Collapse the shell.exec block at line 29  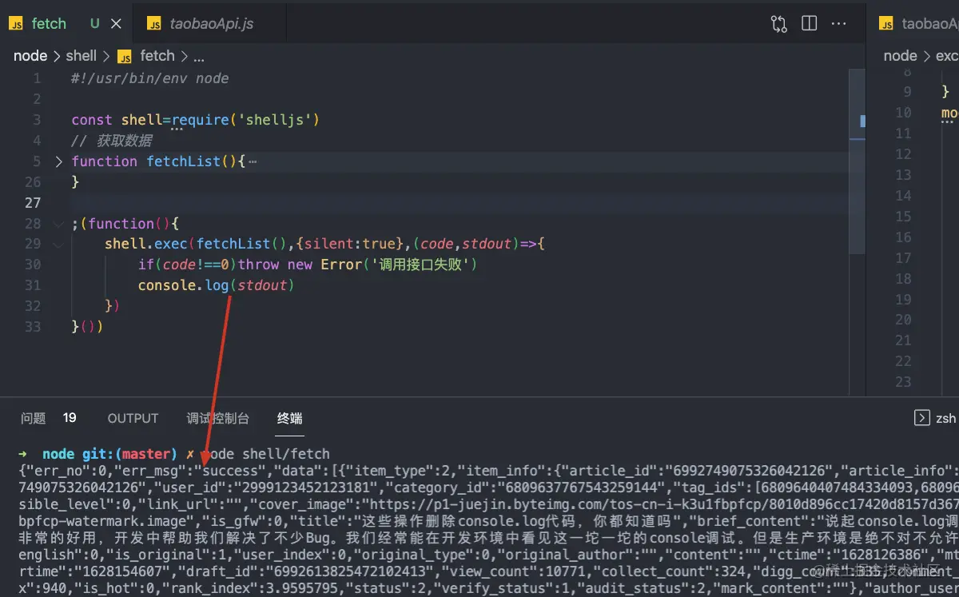58,245
